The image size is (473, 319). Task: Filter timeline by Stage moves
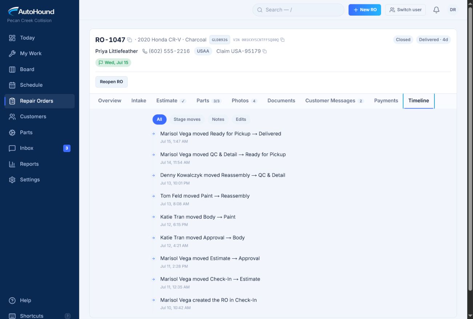click(x=187, y=119)
